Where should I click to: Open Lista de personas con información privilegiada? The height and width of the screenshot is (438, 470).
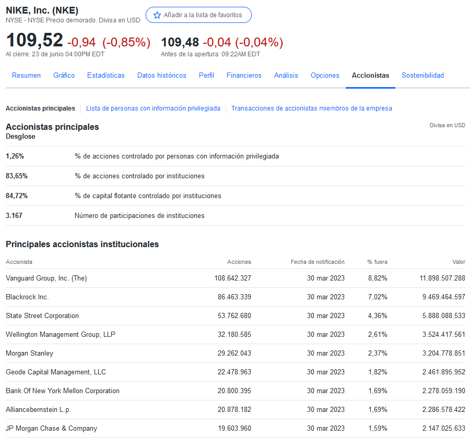[153, 108]
